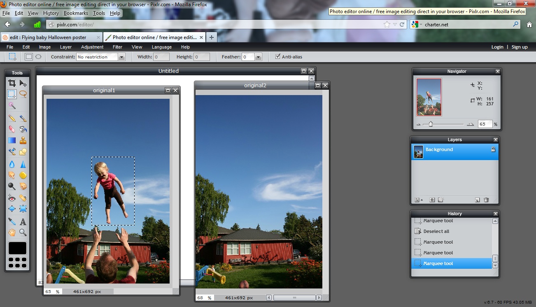Select the Lasso tool
536x307 pixels.
(23, 94)
